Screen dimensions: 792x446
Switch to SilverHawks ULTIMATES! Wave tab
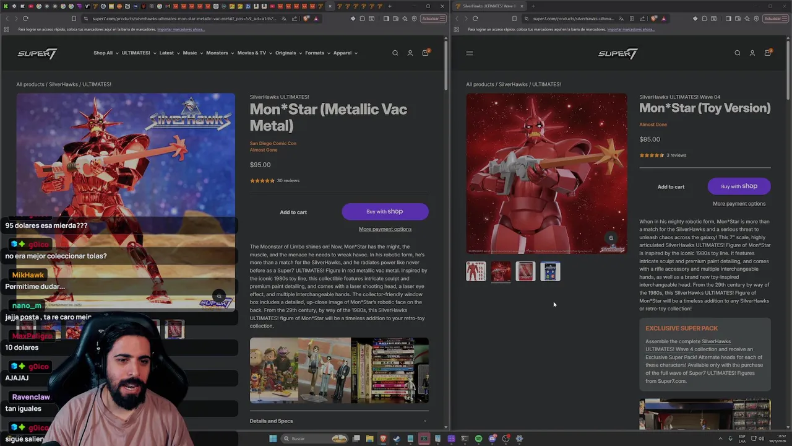(489, 6)
